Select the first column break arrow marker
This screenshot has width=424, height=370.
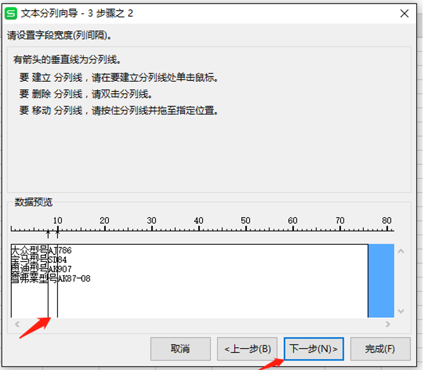click(x=48, y=234)
